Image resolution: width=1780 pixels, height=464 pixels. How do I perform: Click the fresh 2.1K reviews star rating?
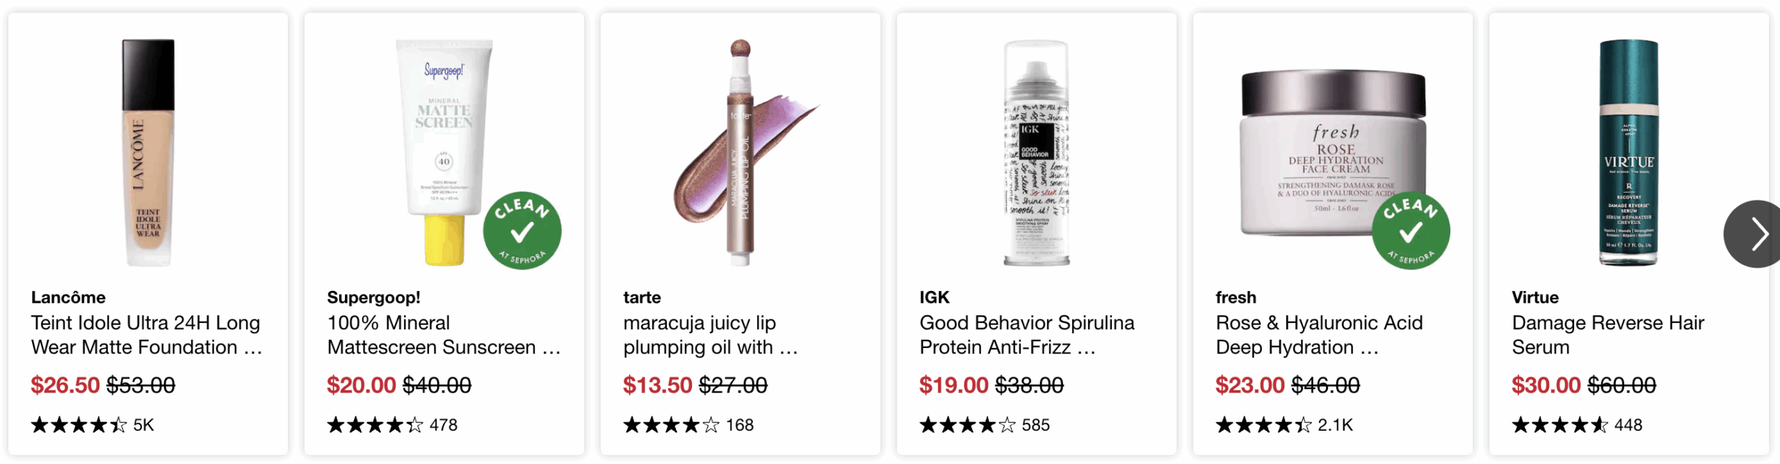(x=1284, y=425)
